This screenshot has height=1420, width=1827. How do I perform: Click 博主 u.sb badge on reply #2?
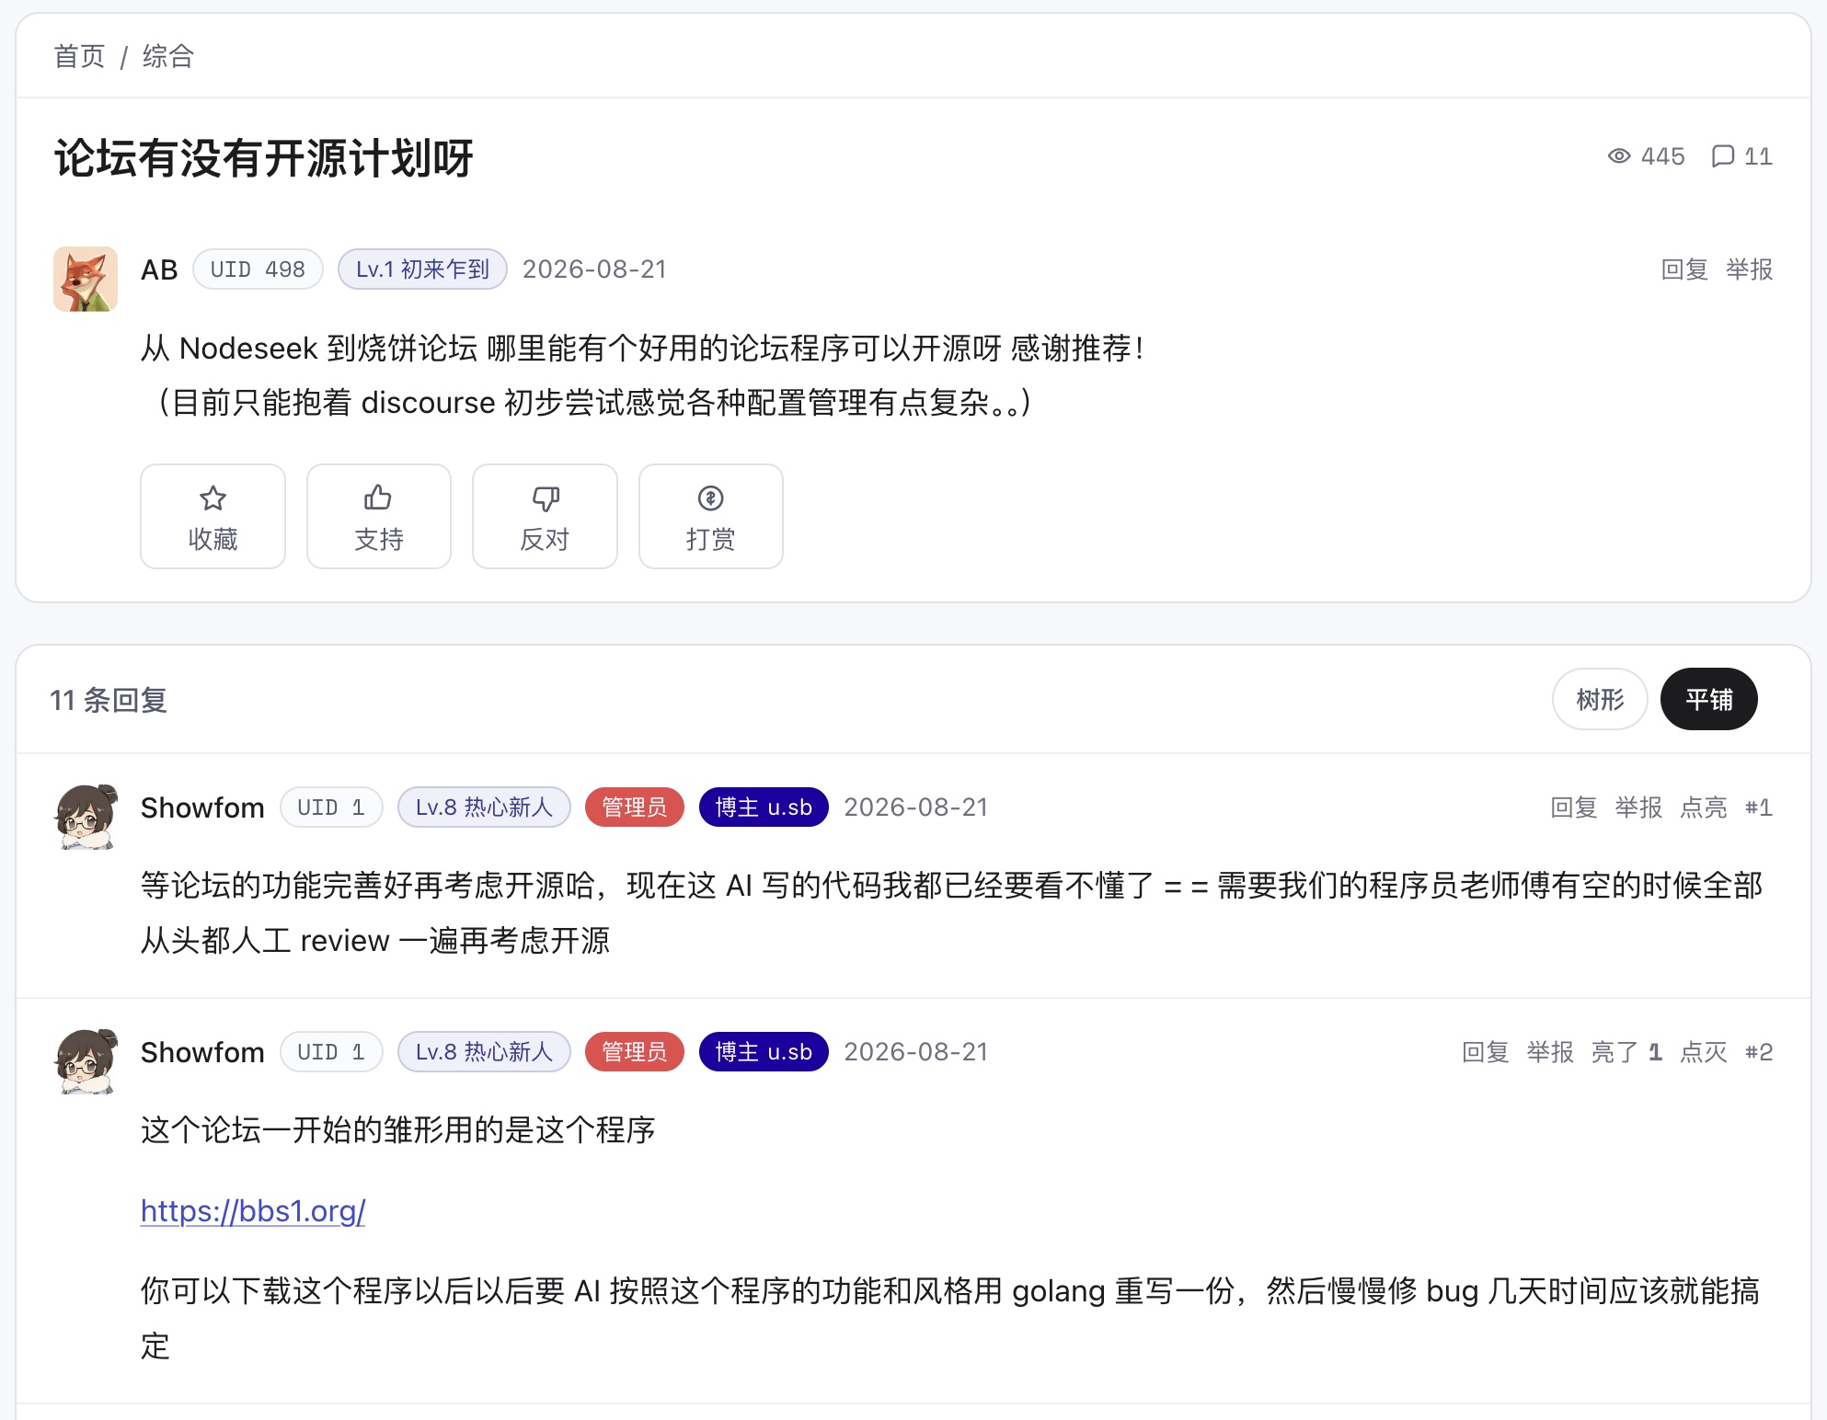pyautogui.click(x=764, y=1052)
